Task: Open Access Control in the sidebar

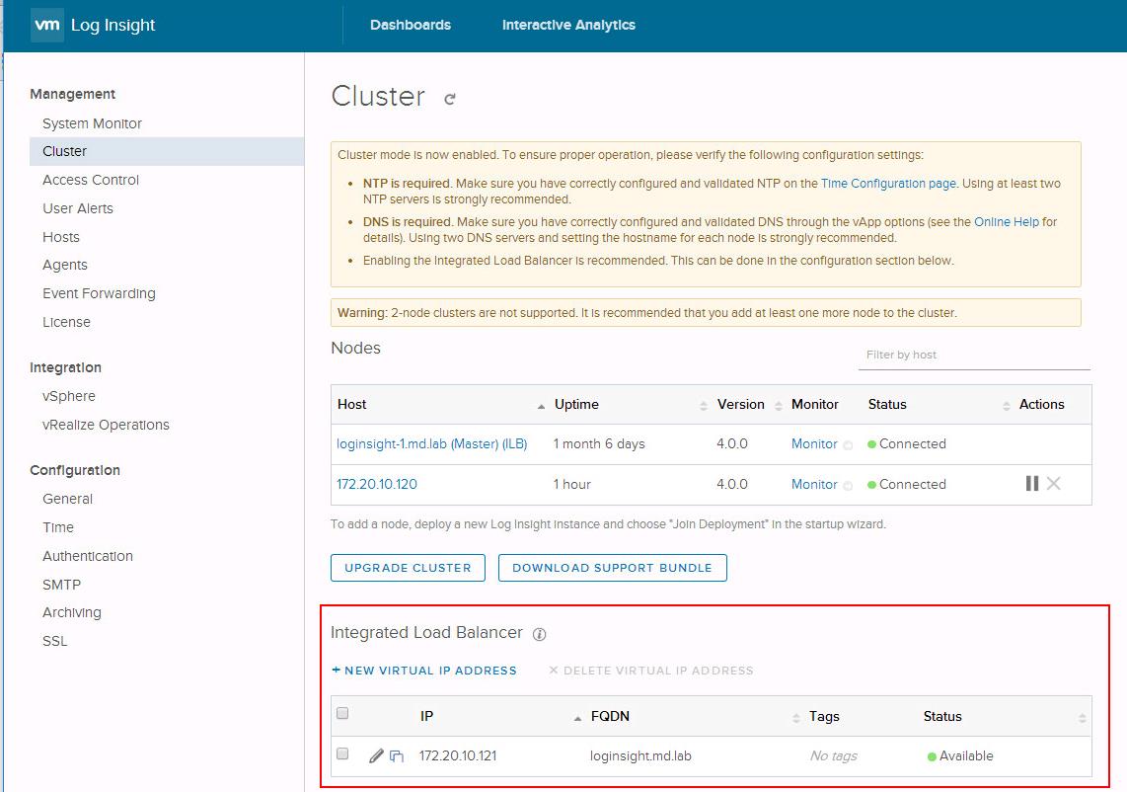Action: click(91, 180)
